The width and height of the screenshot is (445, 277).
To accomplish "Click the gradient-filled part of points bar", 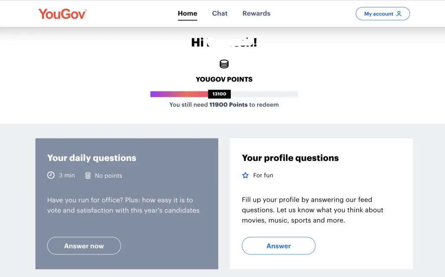I will point(179,94).
